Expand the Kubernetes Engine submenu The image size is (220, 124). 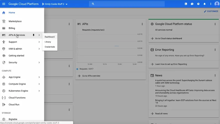click(x=39, y=91)
